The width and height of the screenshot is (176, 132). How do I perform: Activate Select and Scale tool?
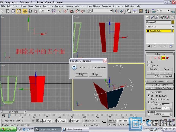tap(36, 11)
